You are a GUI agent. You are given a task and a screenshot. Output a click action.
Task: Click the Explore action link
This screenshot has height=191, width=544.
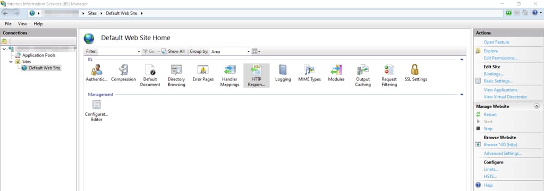tap(490, 51)
